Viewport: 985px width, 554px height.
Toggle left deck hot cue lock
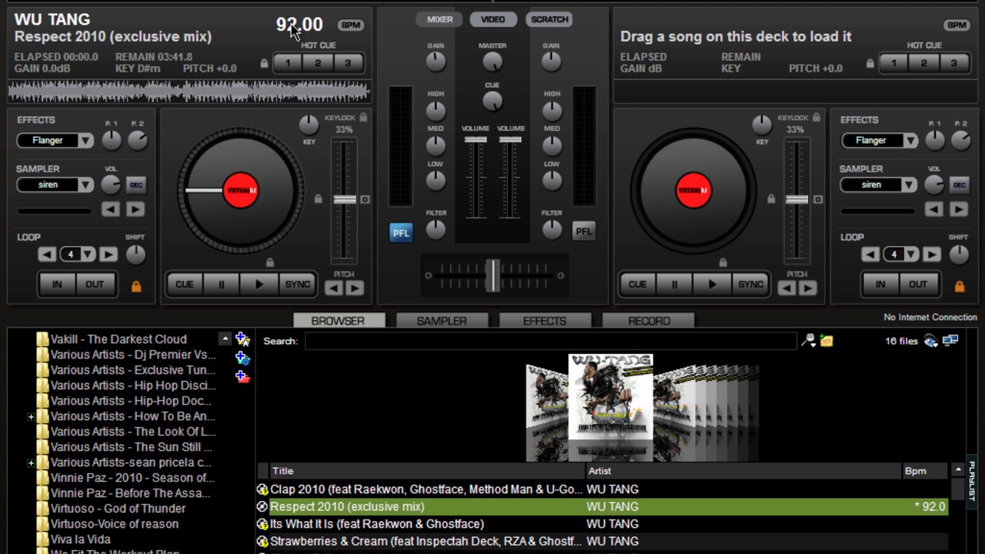pos(264,64)
